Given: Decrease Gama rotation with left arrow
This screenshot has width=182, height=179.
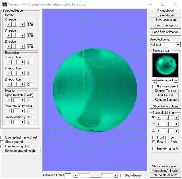Looking at the screenshot, I should coord(9,122).
